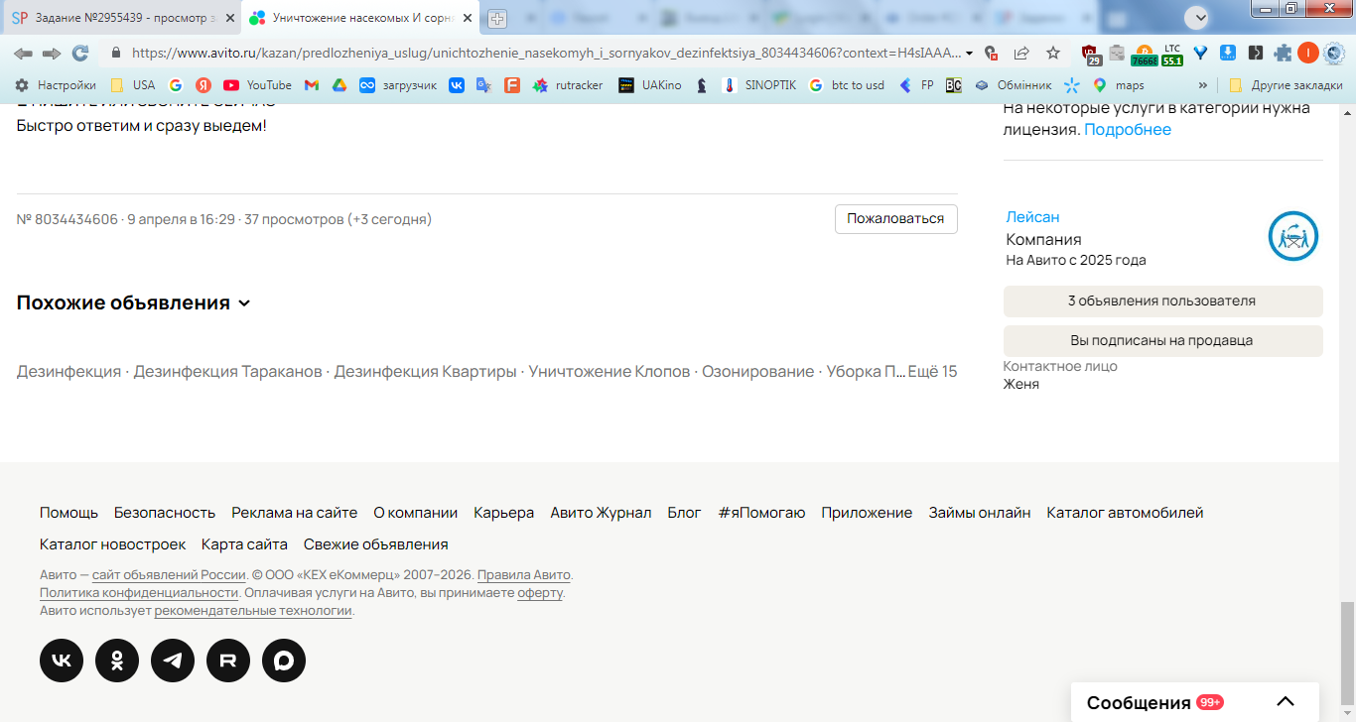The height and width of the screenshot is (722, 1356).
Task: Close the Уничтожение насекомых tab
Action: (467, 18)
